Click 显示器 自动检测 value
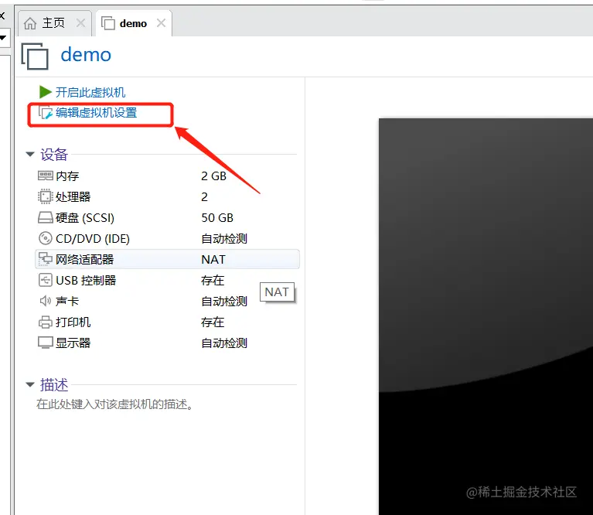The width and height of the screenshot is (593, 515). pos(224,343)
